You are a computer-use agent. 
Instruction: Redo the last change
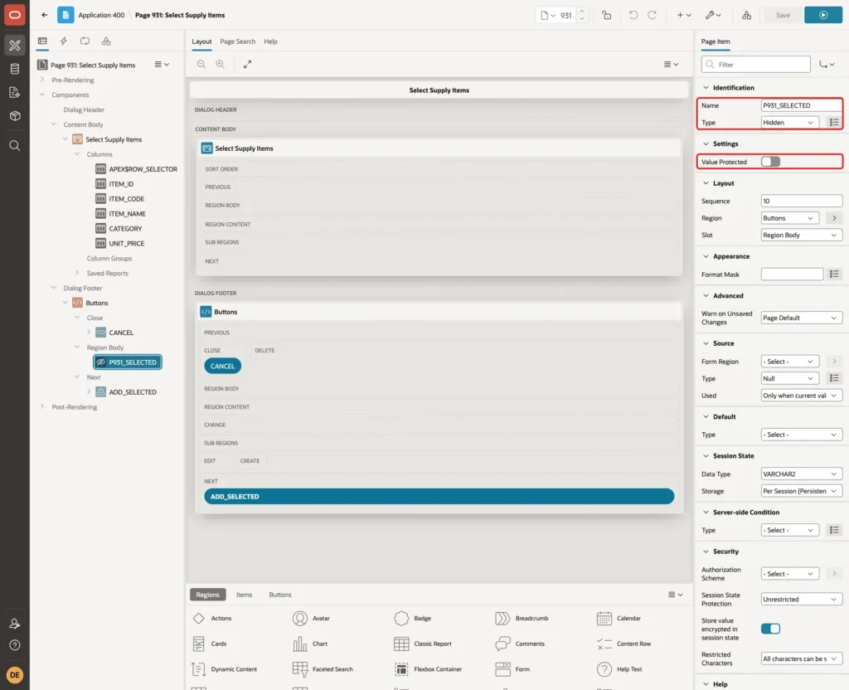coord(652,15)
